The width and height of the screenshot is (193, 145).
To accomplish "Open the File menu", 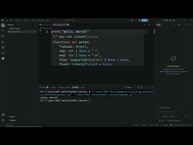I will click(x=7, y=20).
